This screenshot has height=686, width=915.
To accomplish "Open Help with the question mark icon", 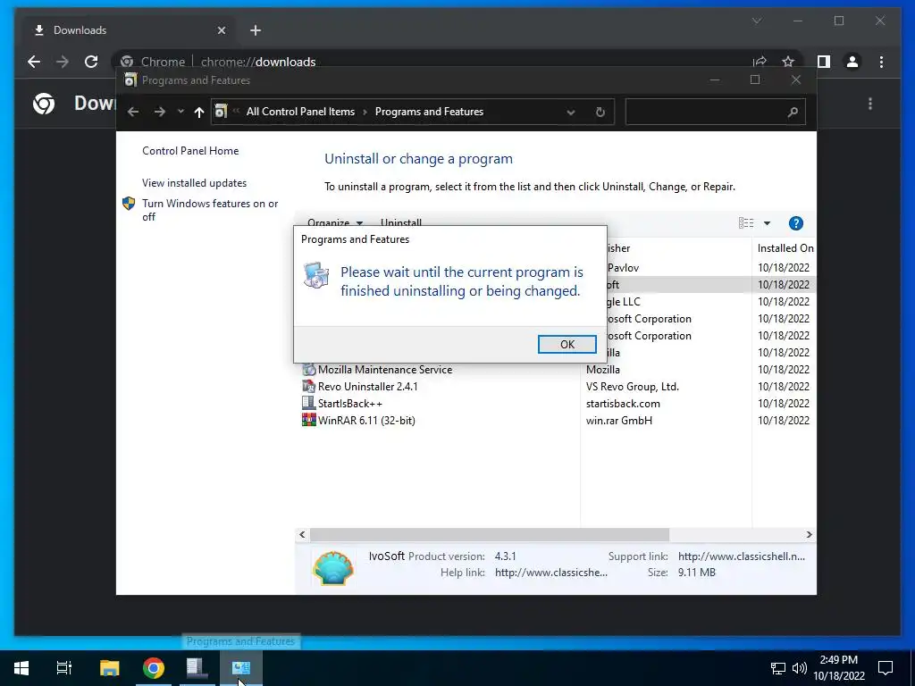I will tap(795, 222).
